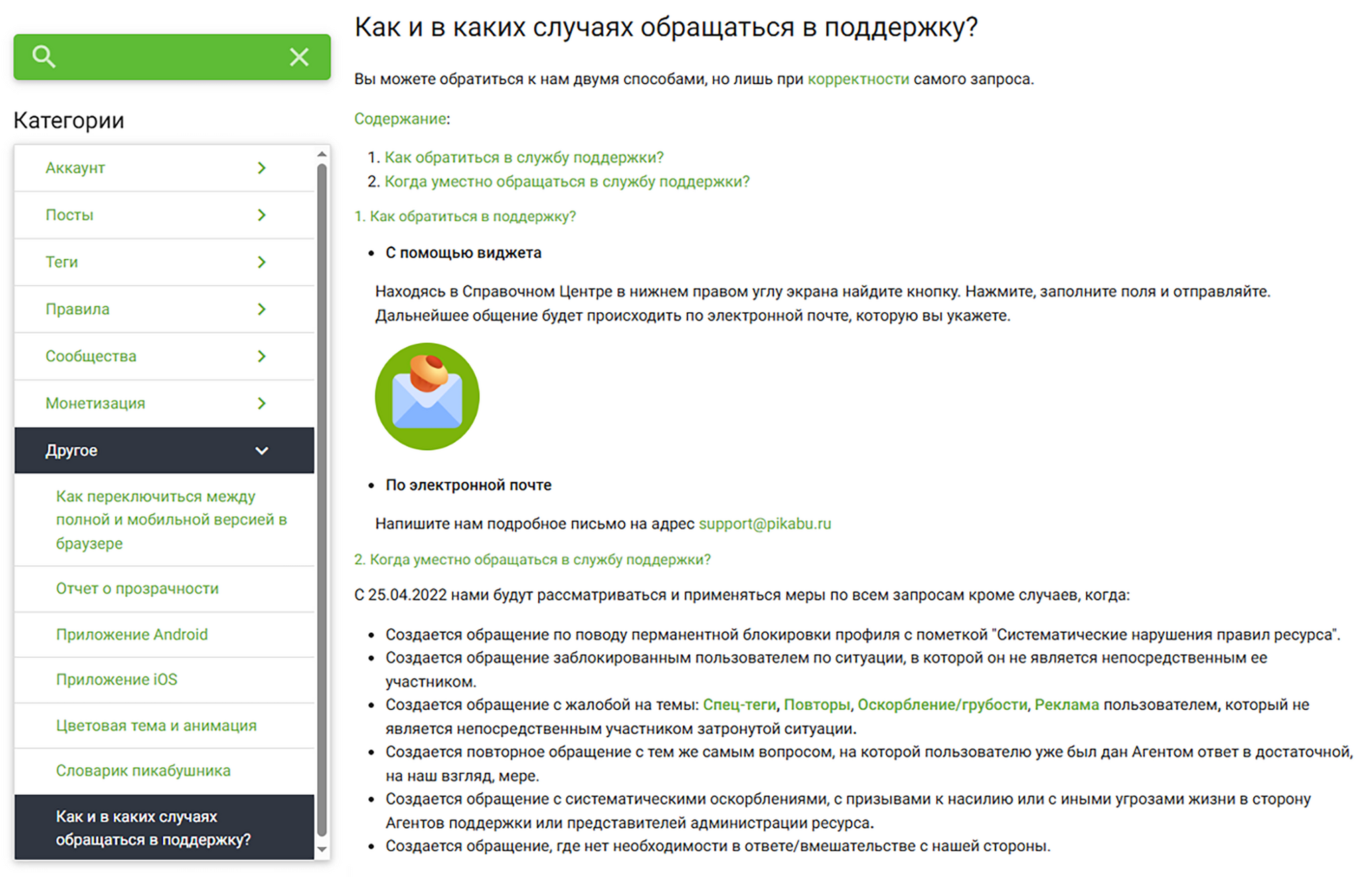
Task: Expand the Посты category chevron
Action: coord(262,215)
